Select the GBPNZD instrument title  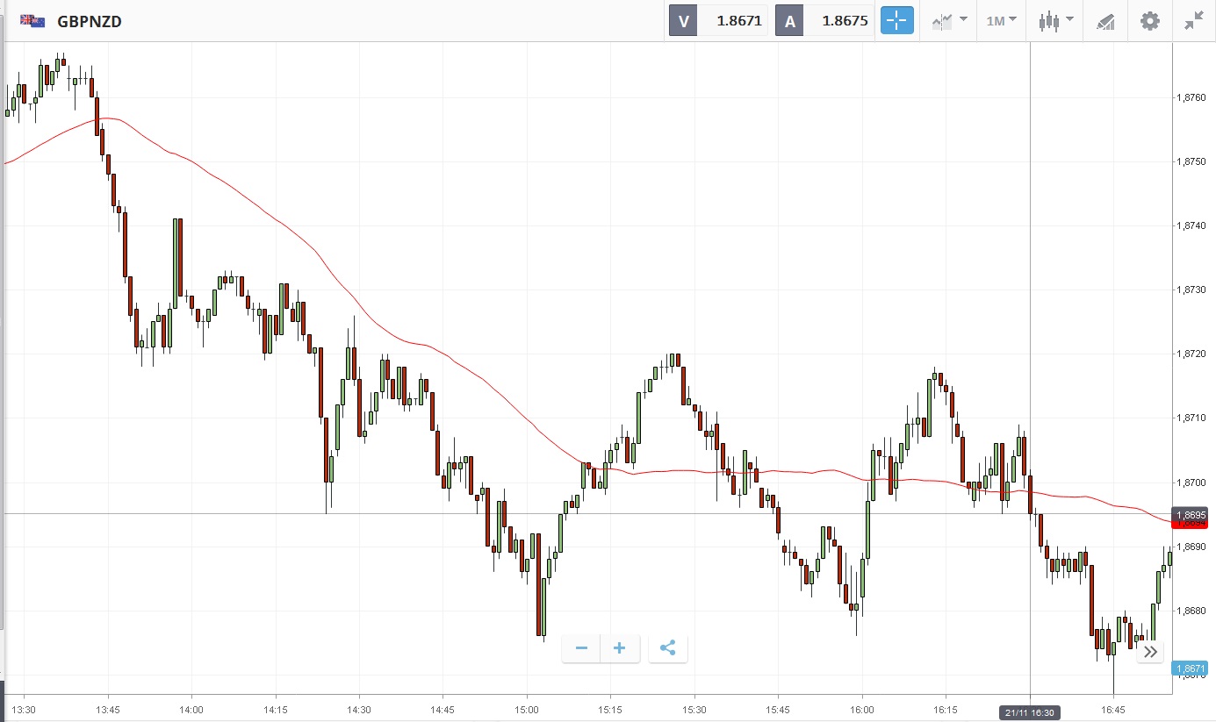(x=90, y=21)
